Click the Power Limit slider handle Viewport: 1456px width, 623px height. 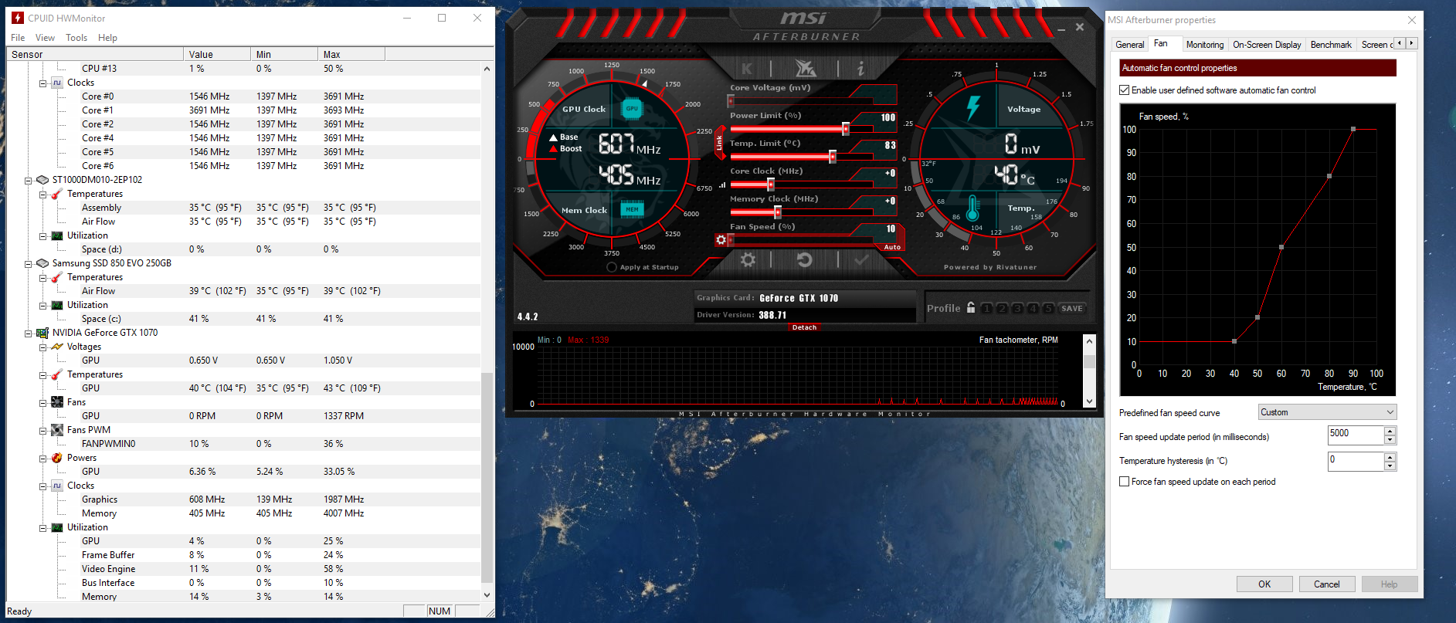tap(846, 129)
